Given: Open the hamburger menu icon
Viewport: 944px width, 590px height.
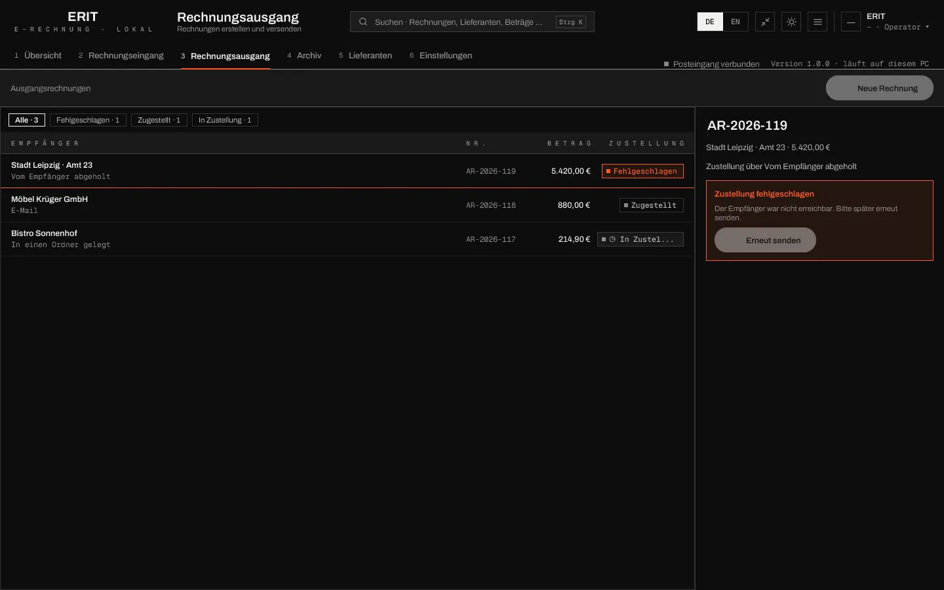Looking at the screenshot, I should pos(817,22).
